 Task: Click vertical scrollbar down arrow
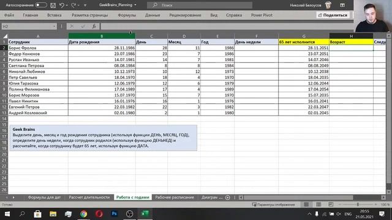tap(389, 192)
